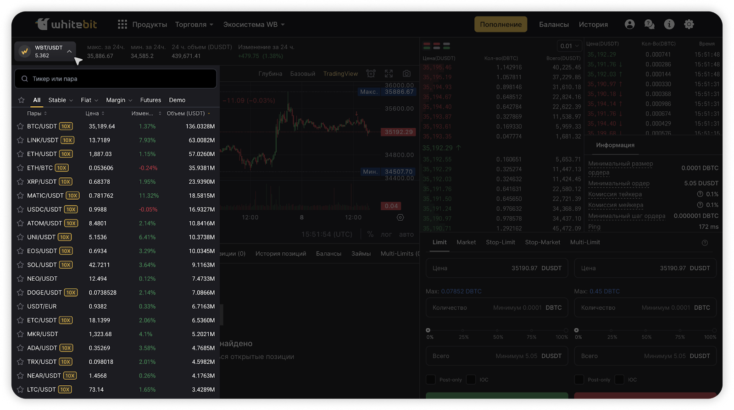Expand the Stable filter dropdown
This screenshot has width=734, height=410.
tap(61, 100)
